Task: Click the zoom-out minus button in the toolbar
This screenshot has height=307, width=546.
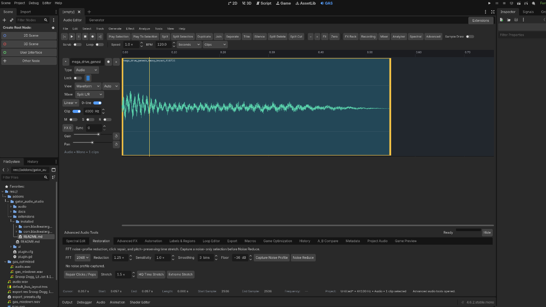Action: tap(311, 37)
